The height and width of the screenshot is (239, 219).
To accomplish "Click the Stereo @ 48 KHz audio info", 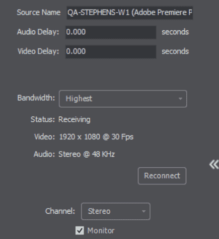I will click(x=87, y=154).
